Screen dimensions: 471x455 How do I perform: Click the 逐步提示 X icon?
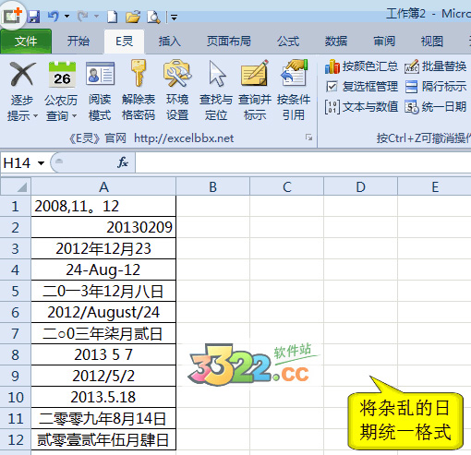(22, 74)
